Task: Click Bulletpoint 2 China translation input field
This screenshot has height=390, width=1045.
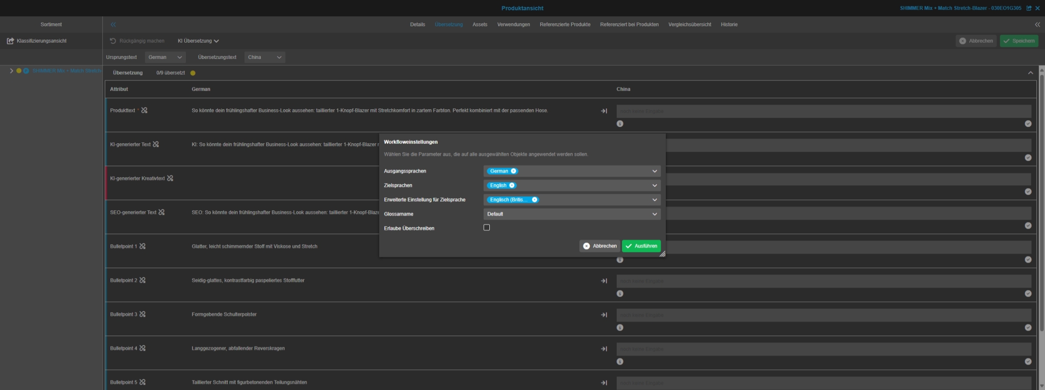Action: click(823, 281)
